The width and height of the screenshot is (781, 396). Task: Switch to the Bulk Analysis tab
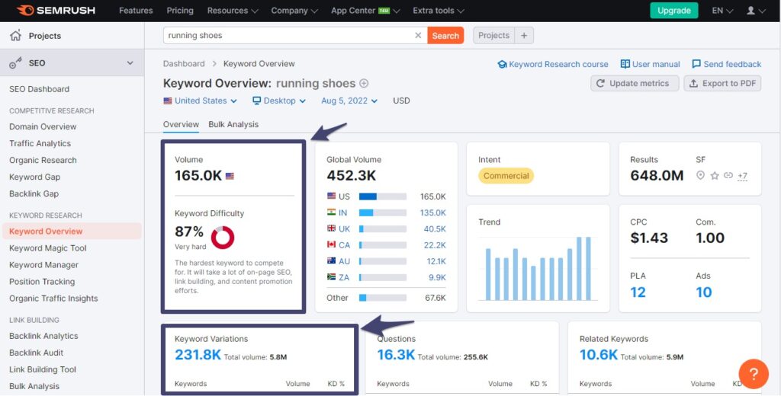coord(233,124)
